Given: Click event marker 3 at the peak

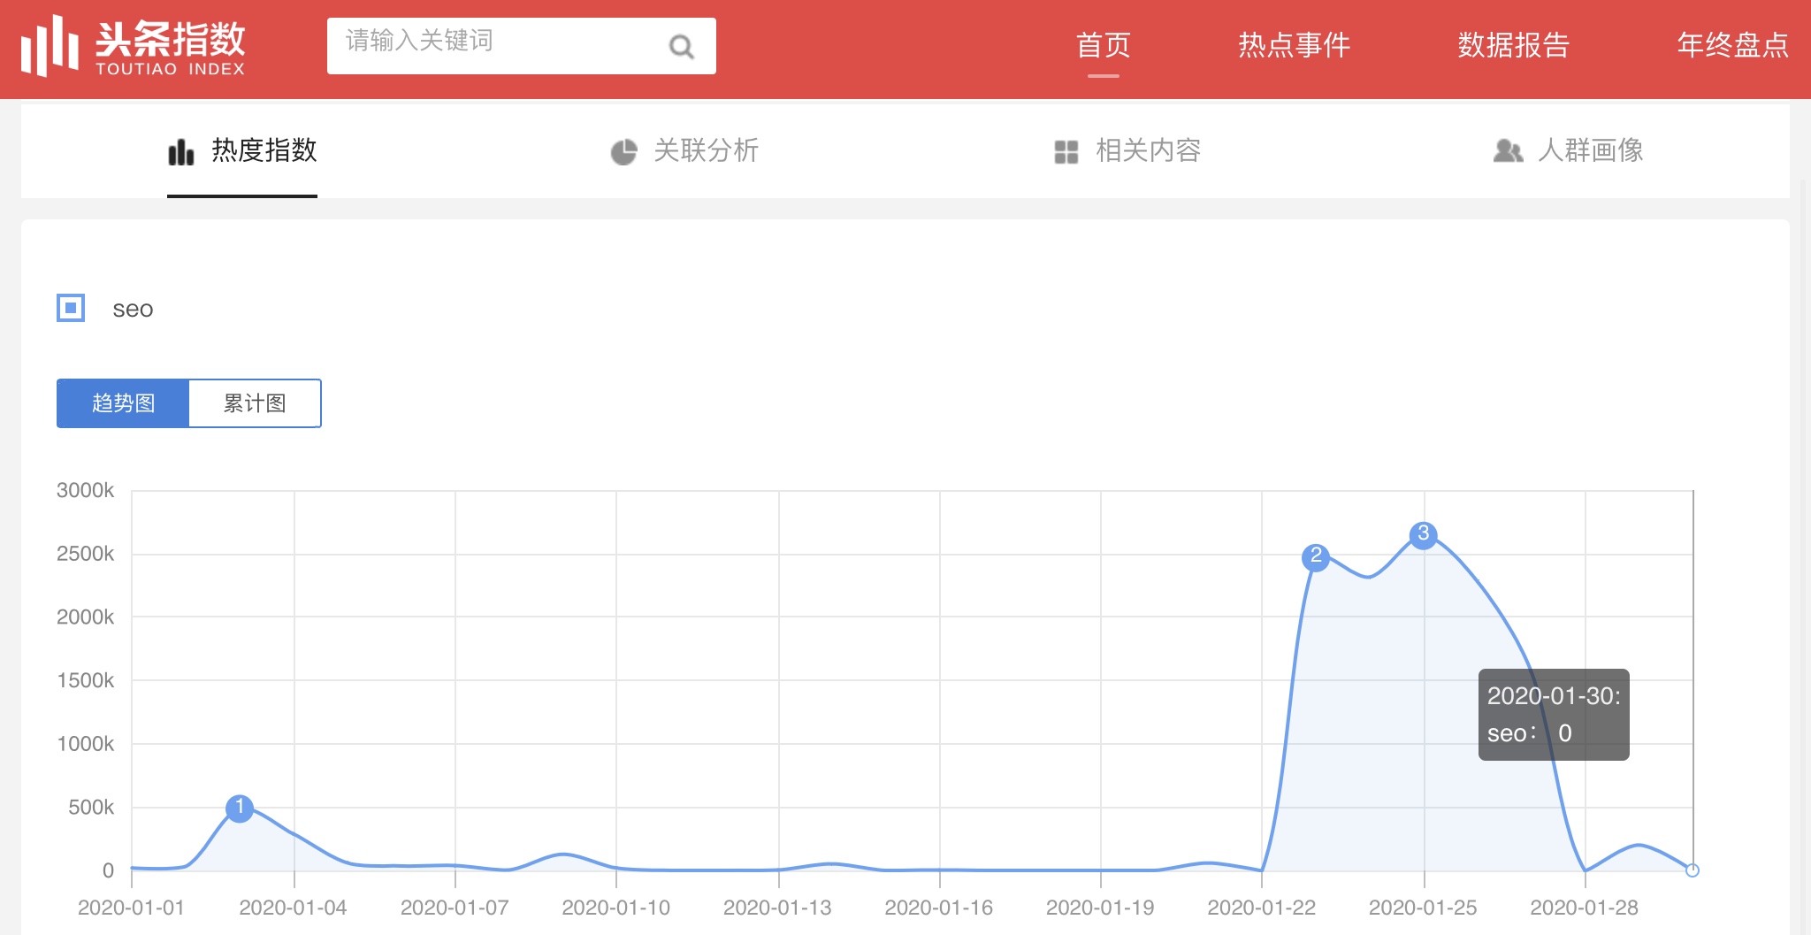Looking at the screenshot, I should [x=1423, y=534].
